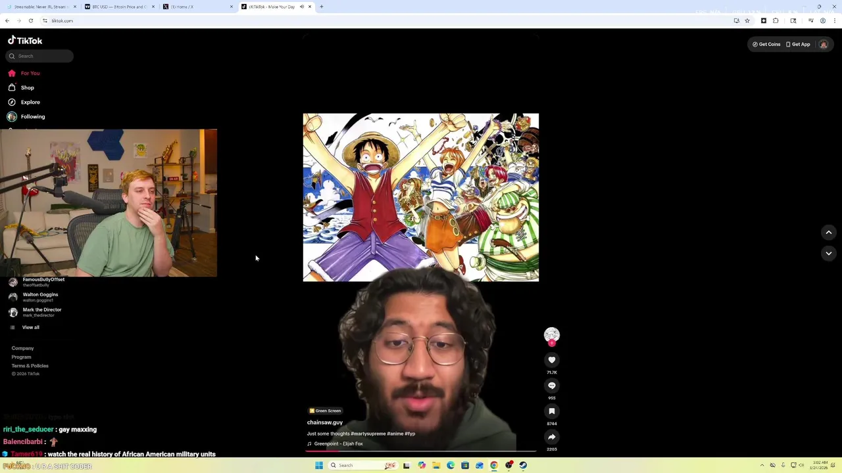Click the TikTok search field
Image resolution: width=842 pixels, height=473 pixels.
click(39, 56)
